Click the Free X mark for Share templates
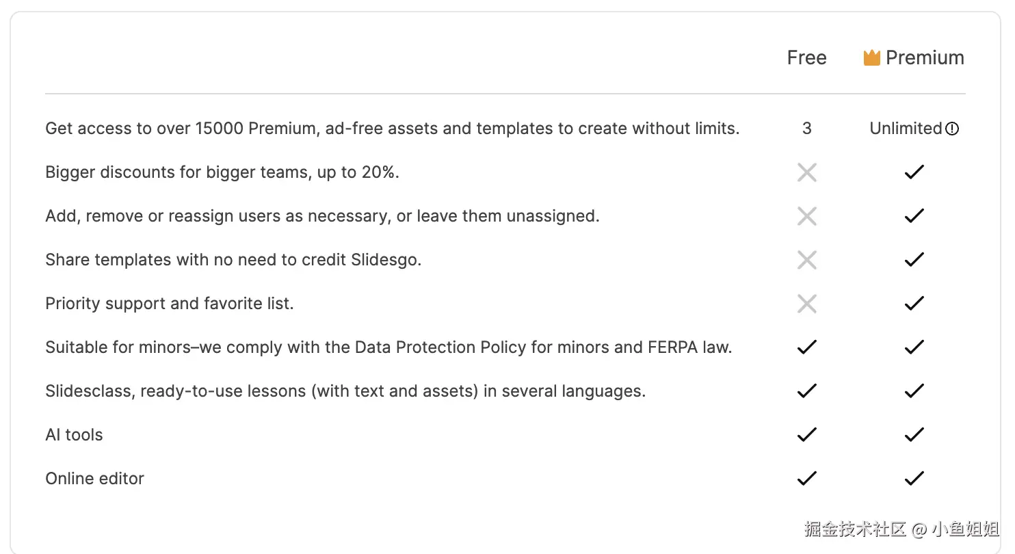This screenshot has height=554, width=1015. (x=807, y=260)
